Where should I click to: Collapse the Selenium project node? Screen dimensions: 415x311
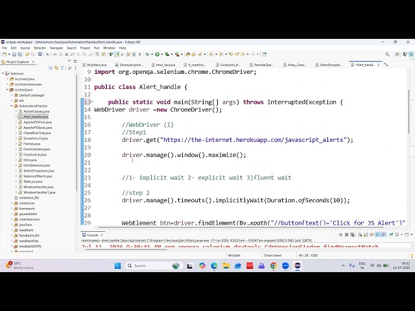(x=3, y=73)
